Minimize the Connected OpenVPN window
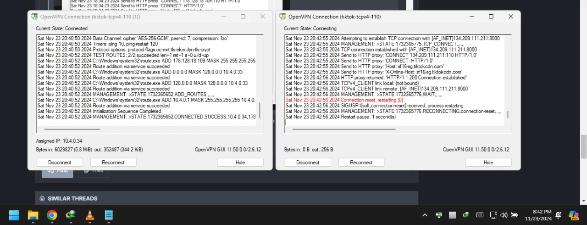587x225 pixels. (223, 17)
